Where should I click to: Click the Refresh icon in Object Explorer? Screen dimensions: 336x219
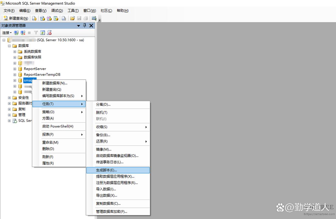coord(42,33)
